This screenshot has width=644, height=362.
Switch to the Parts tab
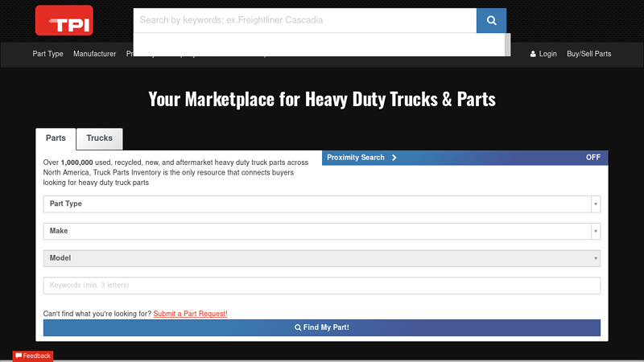pos(56,138)
